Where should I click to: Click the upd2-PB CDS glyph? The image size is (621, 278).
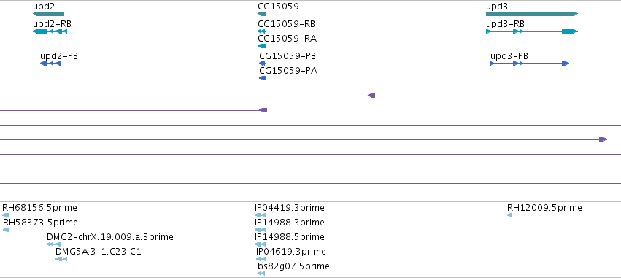(50, 63)
